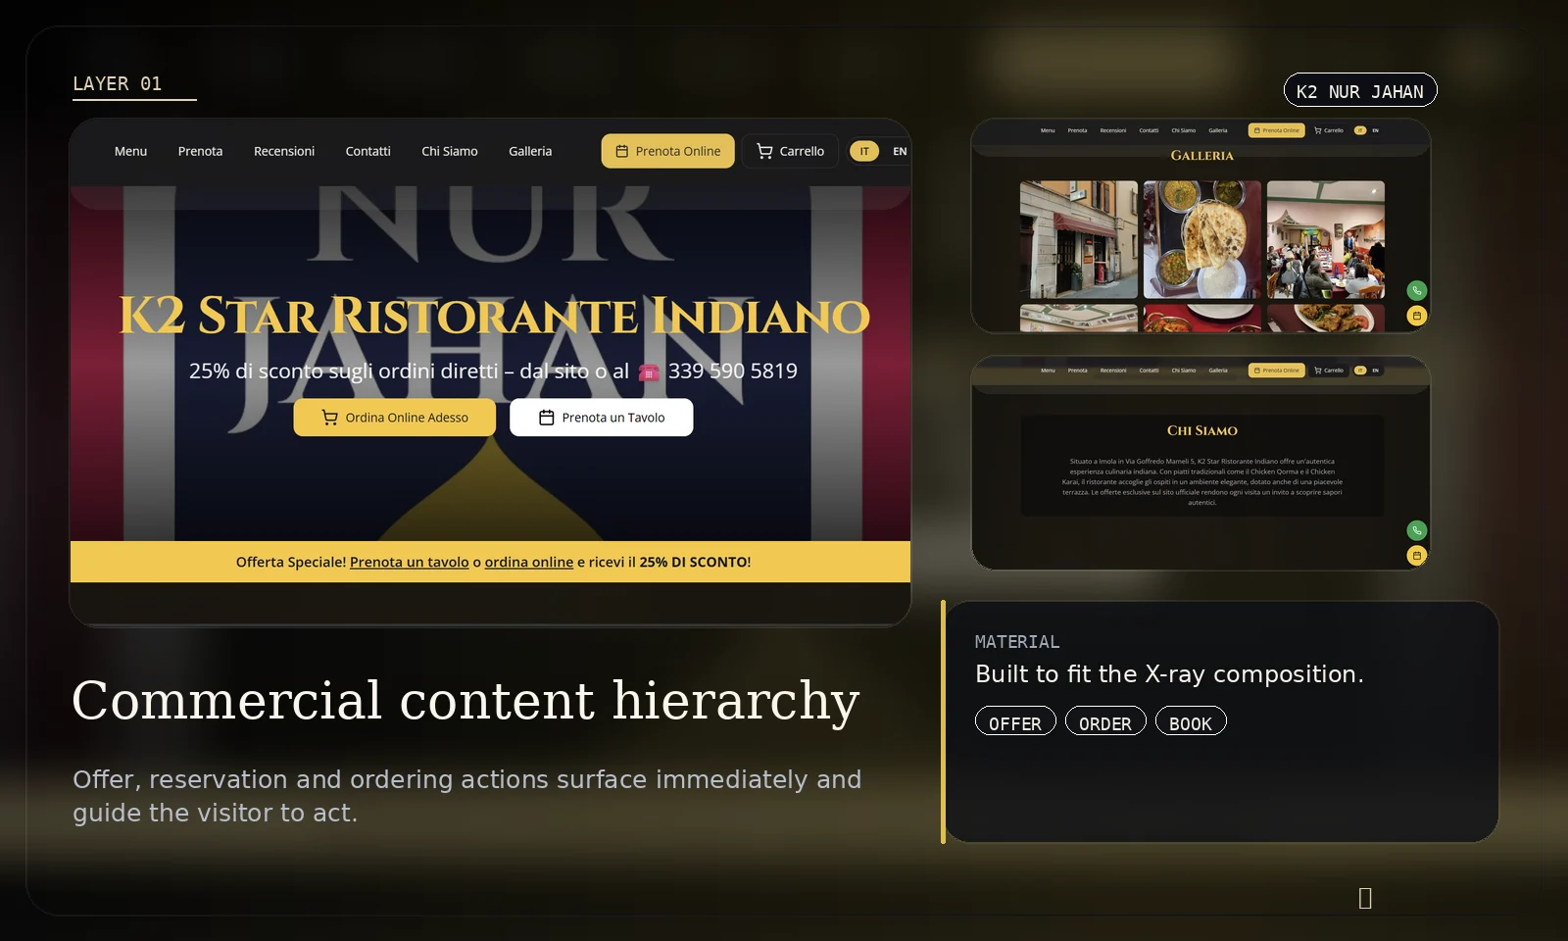Click the Commercial content hierarchy headline
1568x941 pixels.
coord(465,702)
